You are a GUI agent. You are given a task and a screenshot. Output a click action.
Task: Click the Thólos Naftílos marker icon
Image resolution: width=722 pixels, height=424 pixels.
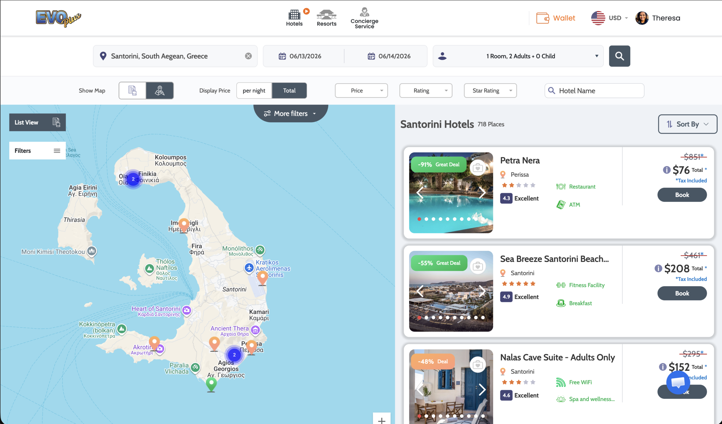click(x=149, y=269)
